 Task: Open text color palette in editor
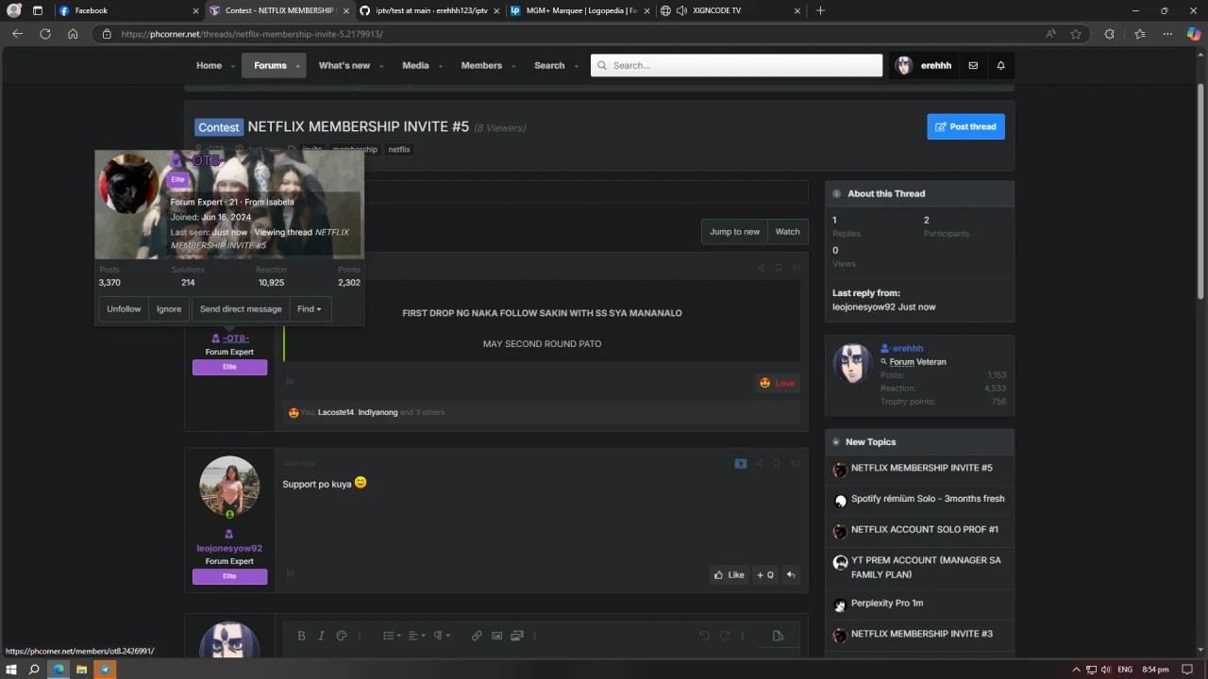pos(342,636)
